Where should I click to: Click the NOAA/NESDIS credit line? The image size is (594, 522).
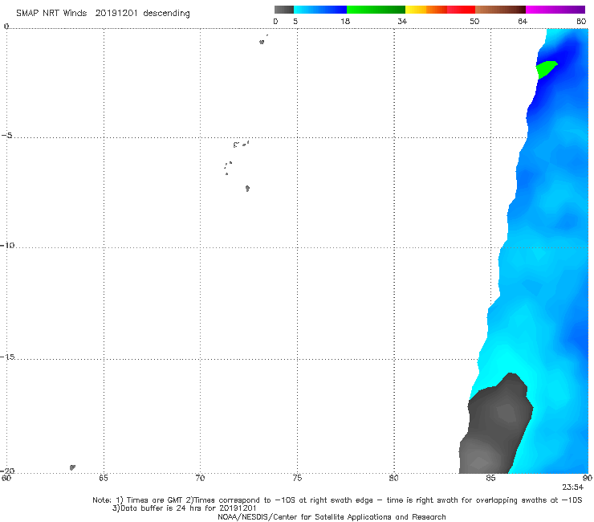(332, 517)
